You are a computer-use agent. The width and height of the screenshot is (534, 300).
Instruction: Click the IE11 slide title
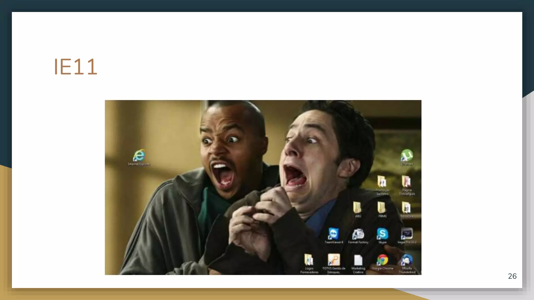(x=76, y=67)
